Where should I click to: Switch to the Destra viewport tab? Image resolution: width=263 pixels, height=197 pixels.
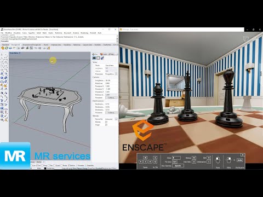tap(39, 162)
